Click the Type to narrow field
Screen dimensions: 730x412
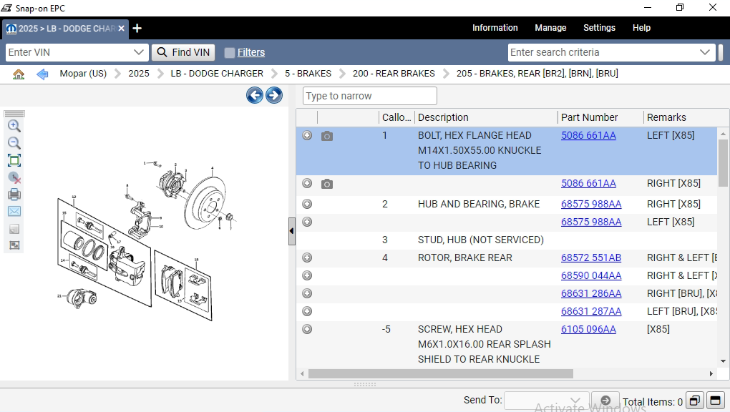pos(370,96)
